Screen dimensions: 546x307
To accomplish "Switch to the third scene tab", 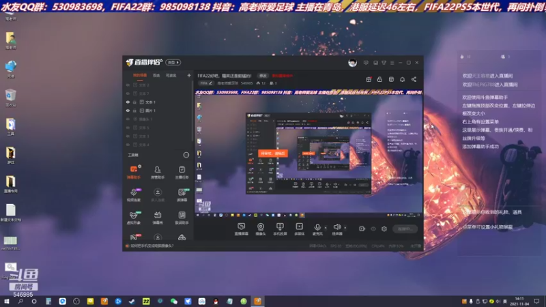I will pos(171,75).
